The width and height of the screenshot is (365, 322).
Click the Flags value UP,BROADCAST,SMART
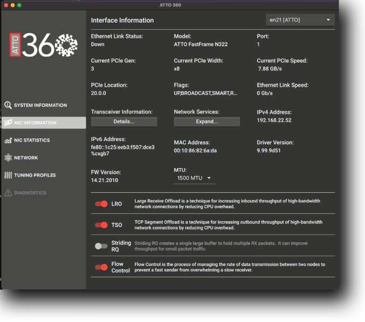(x=205, y=93)
